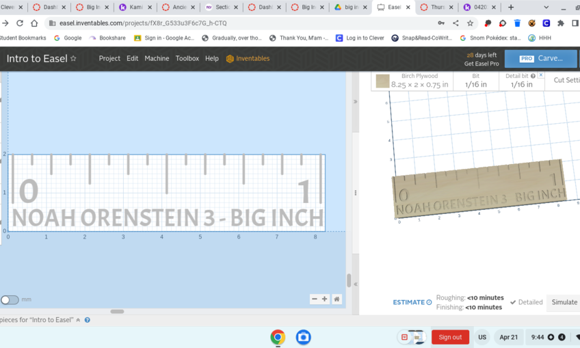Open the Camera app from the shelf
The image size is (580, 348).
coord(303,337)
